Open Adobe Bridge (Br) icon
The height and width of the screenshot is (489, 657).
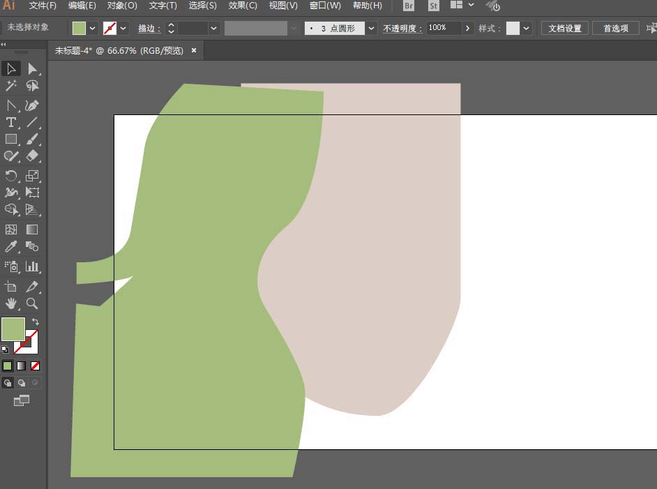[x=409, y=6]
